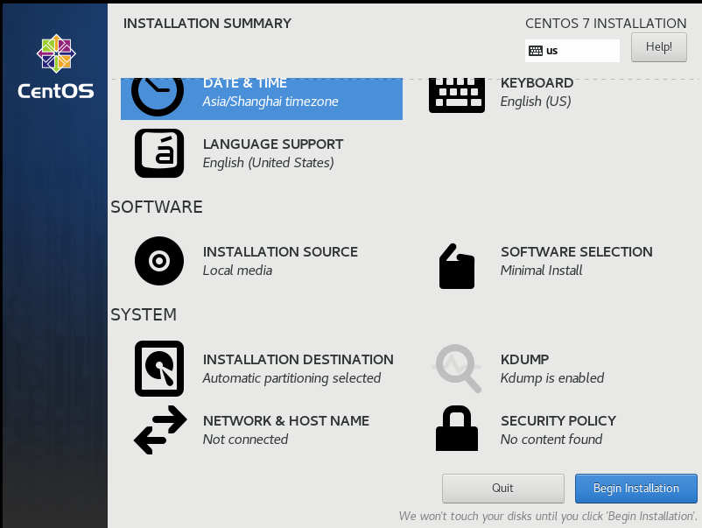Open LANGUAGE SUPPORT label
The width and height of the screenshot is (702, 528).
(273, 144)
